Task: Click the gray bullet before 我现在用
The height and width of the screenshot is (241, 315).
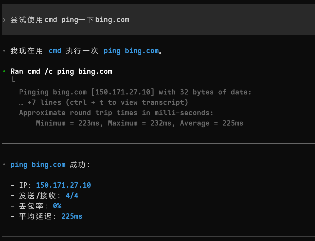Action: click(x=4, y=51)
